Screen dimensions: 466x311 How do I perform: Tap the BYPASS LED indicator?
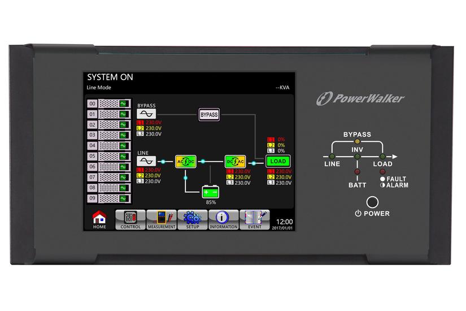[357, 141]
